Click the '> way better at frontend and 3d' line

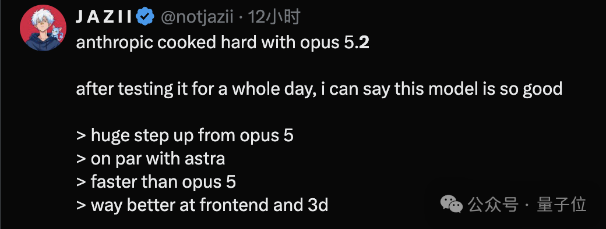pyautogui.click(x=202, y=205)
